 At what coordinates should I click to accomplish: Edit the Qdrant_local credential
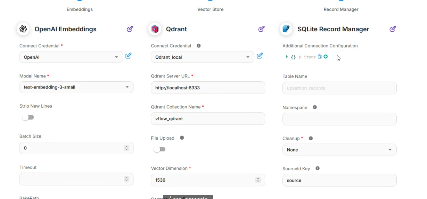260,56
